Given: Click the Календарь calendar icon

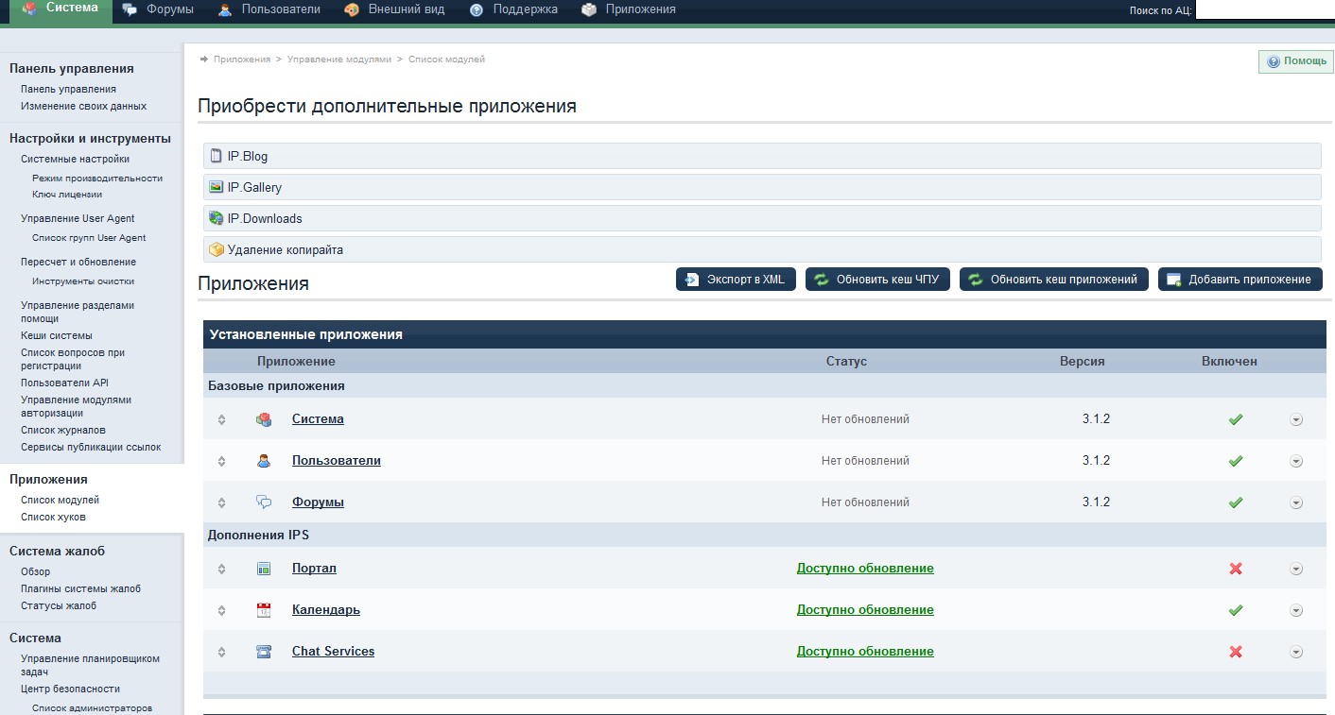Looking at the screenshot, I should [x=264, y=610].
